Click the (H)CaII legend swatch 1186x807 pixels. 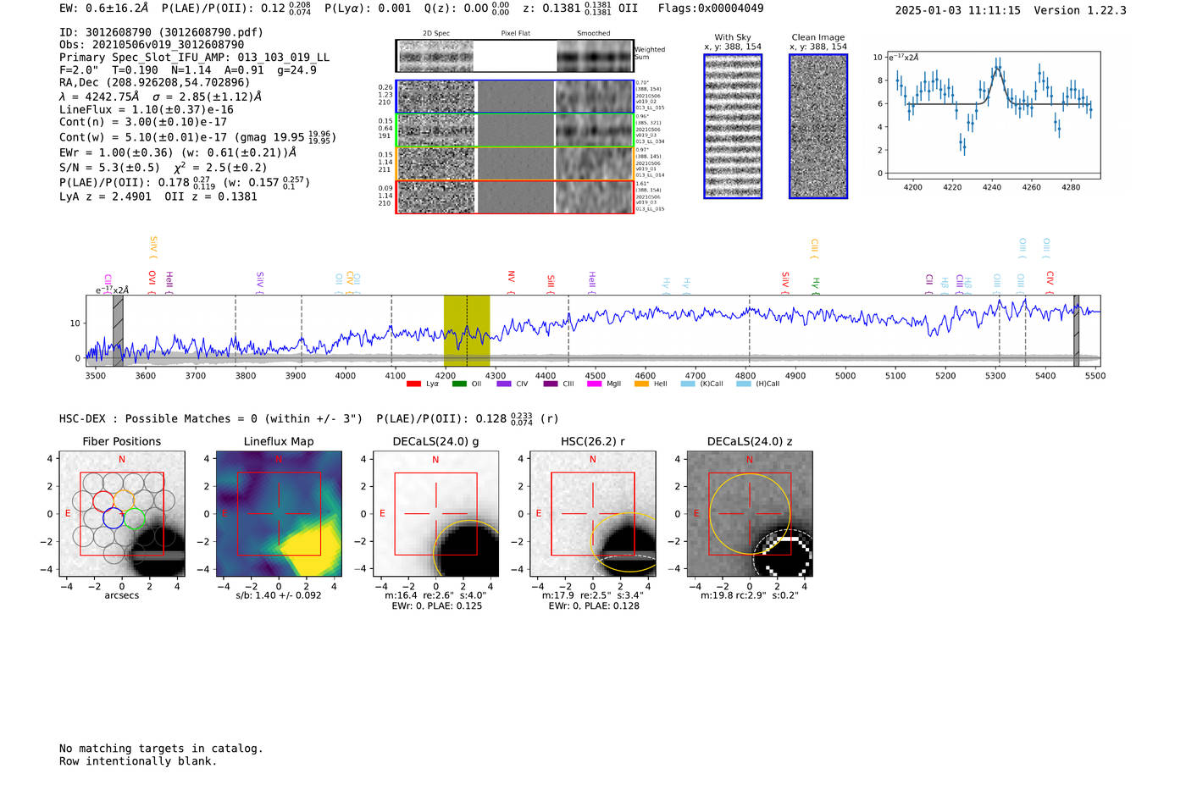click(744, 384)
